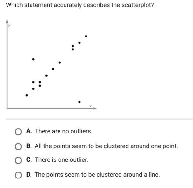Click the bold letter "A." label
This screenshot has width=193, height=188.
pyautogui.click(x=29, y=131)
